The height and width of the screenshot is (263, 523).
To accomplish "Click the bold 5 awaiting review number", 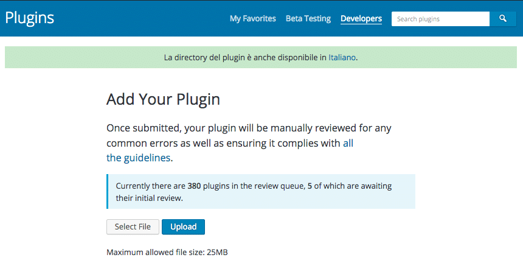I will tap(310, 186).
